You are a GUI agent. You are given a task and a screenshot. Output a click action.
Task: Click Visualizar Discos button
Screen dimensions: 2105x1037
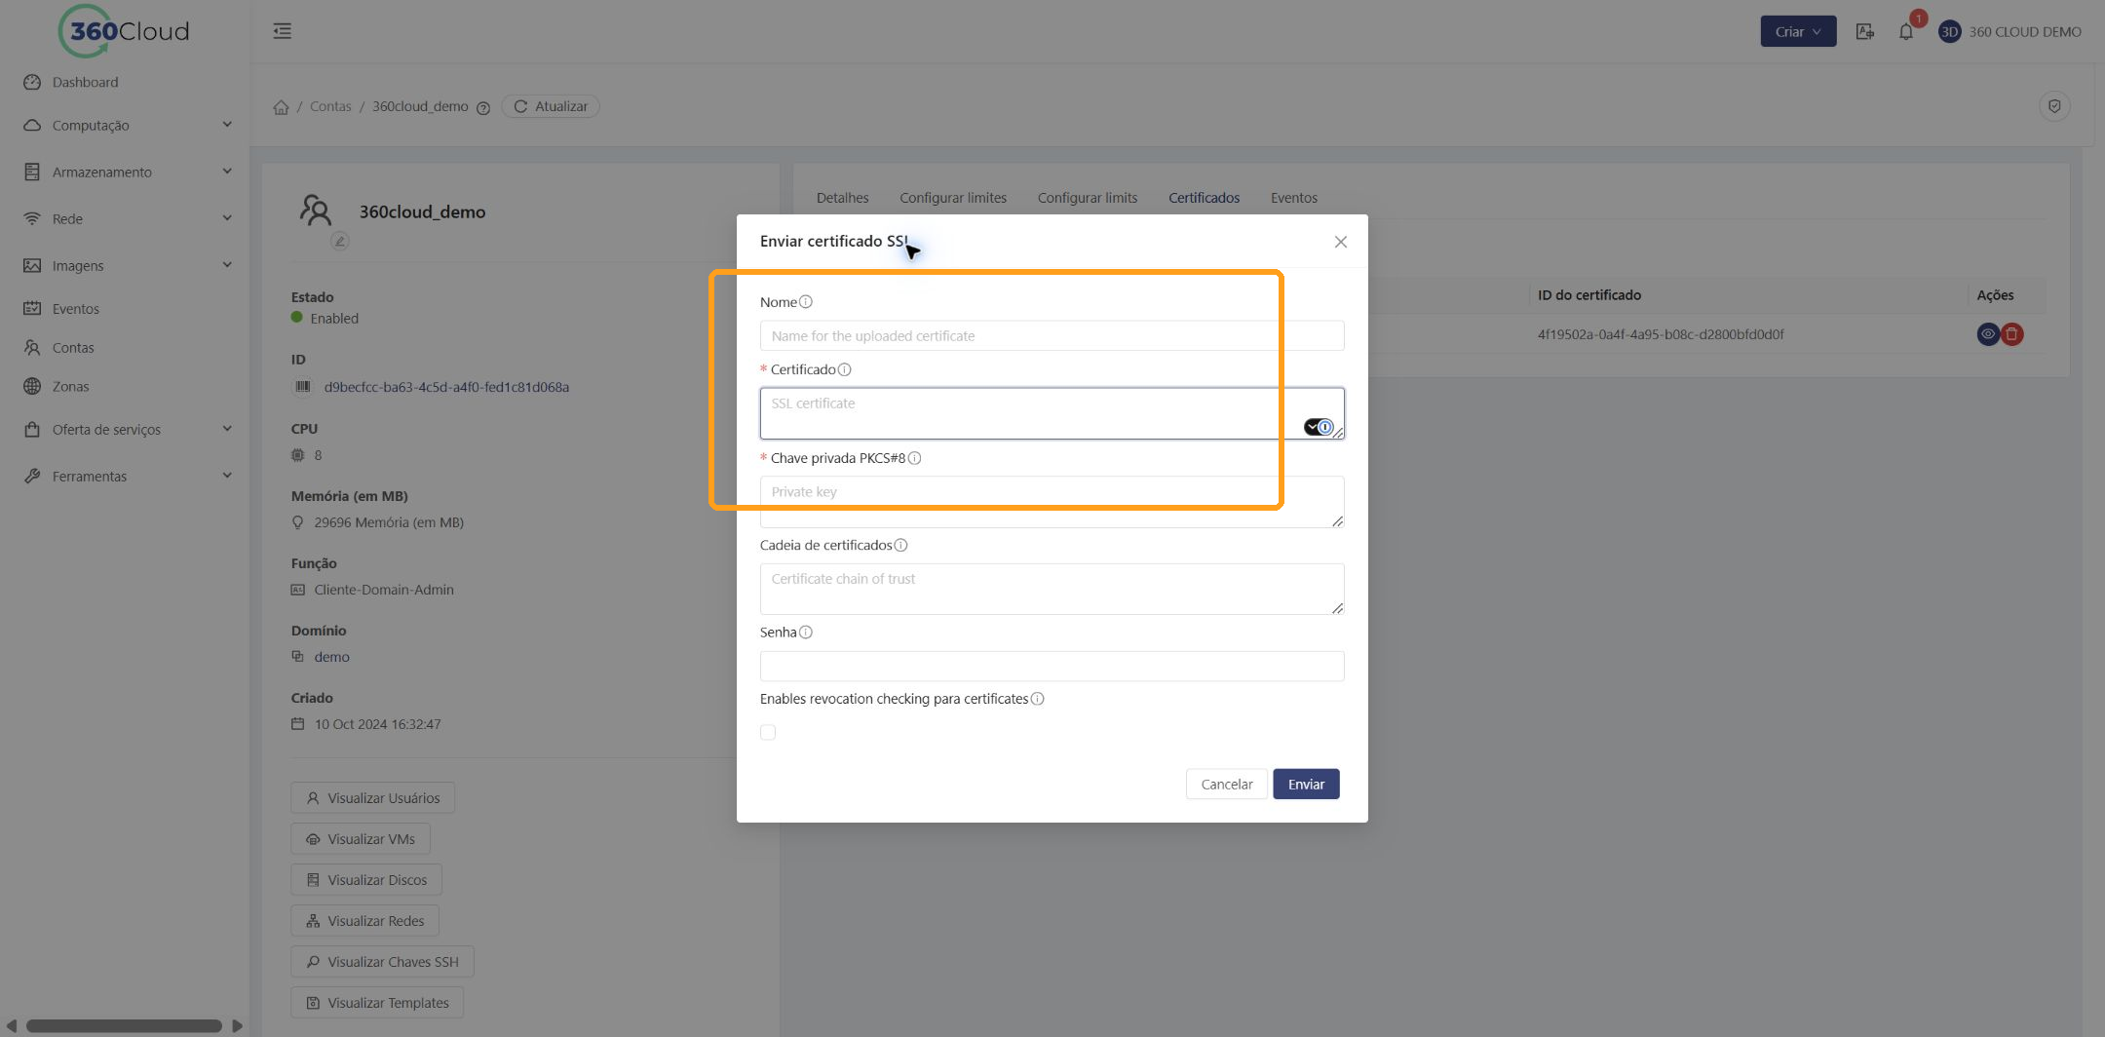point(366,879)
